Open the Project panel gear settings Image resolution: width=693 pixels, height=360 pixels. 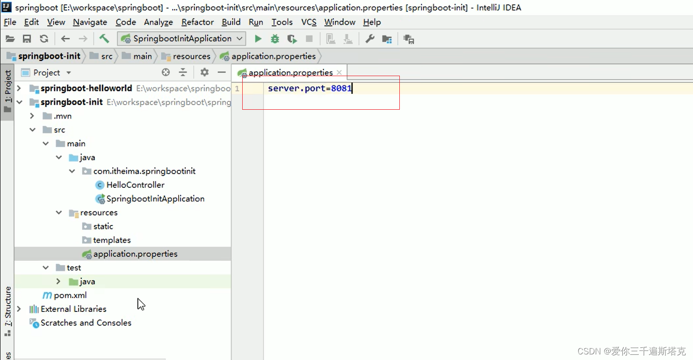tap(204, 72)
